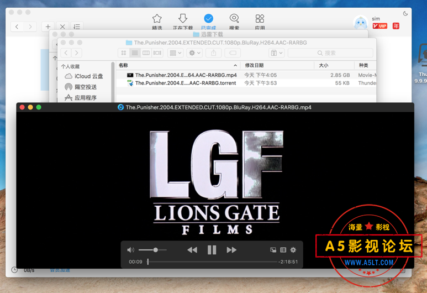Go forward in Finder window
This screenshot has width=427, height=293.
[77, 53]
